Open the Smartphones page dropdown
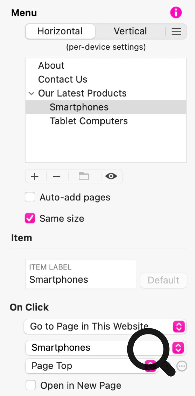Screen dimensions: 195x396 [105, 348]
